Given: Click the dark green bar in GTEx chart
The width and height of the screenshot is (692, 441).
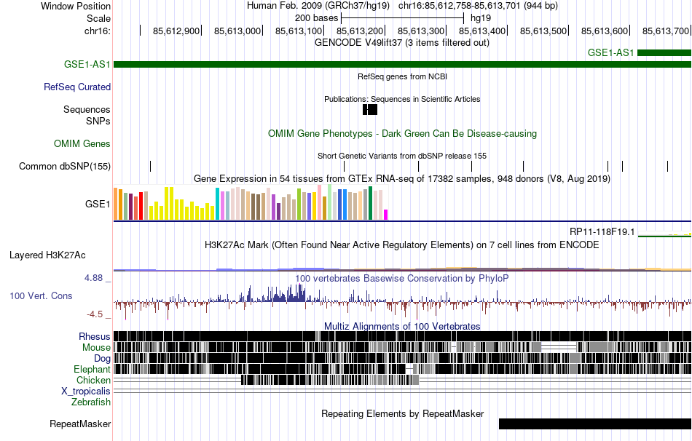Looking at the screenshot, I should 370,203.
